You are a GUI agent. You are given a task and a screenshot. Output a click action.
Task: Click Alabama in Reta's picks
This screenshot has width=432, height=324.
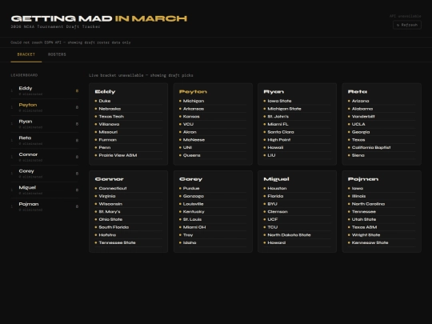[362, 109]
